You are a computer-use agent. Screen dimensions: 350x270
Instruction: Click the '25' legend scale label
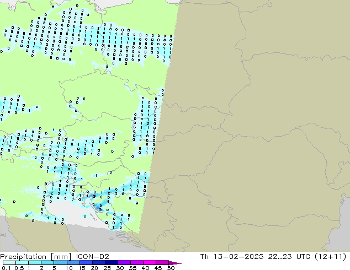tap(107, 268)
